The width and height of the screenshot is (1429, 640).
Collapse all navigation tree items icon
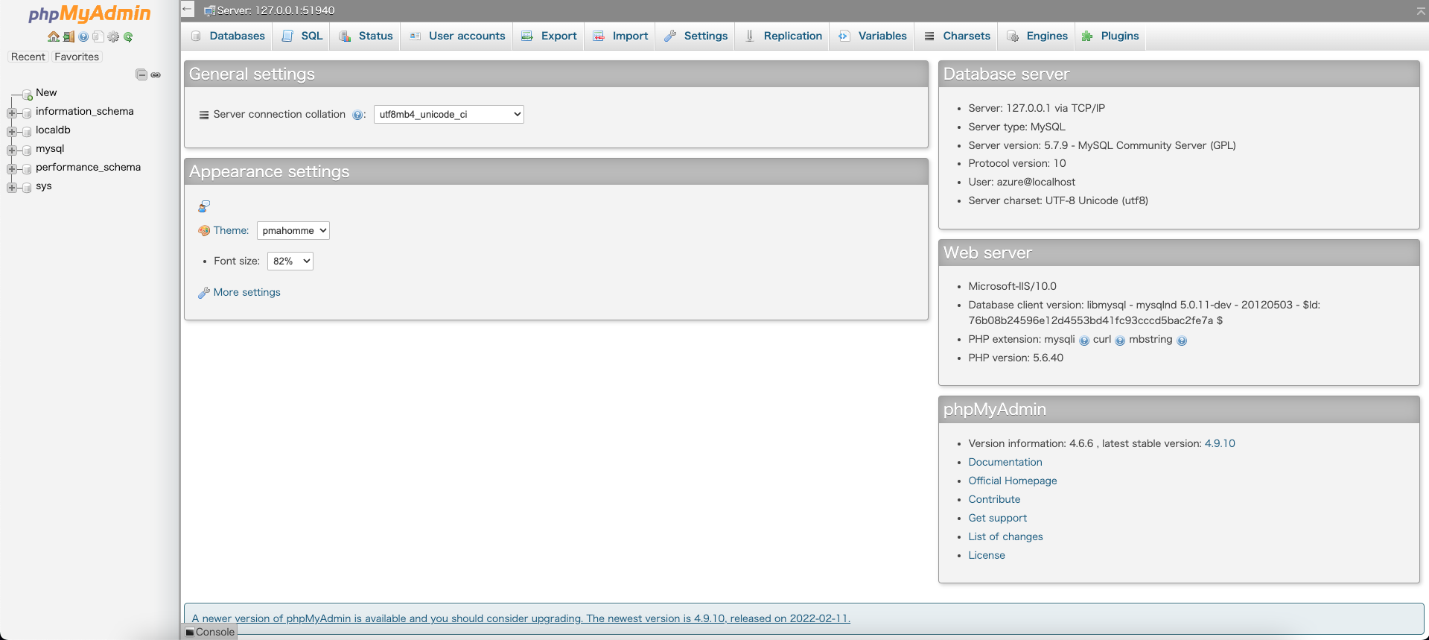coord(141,75)
